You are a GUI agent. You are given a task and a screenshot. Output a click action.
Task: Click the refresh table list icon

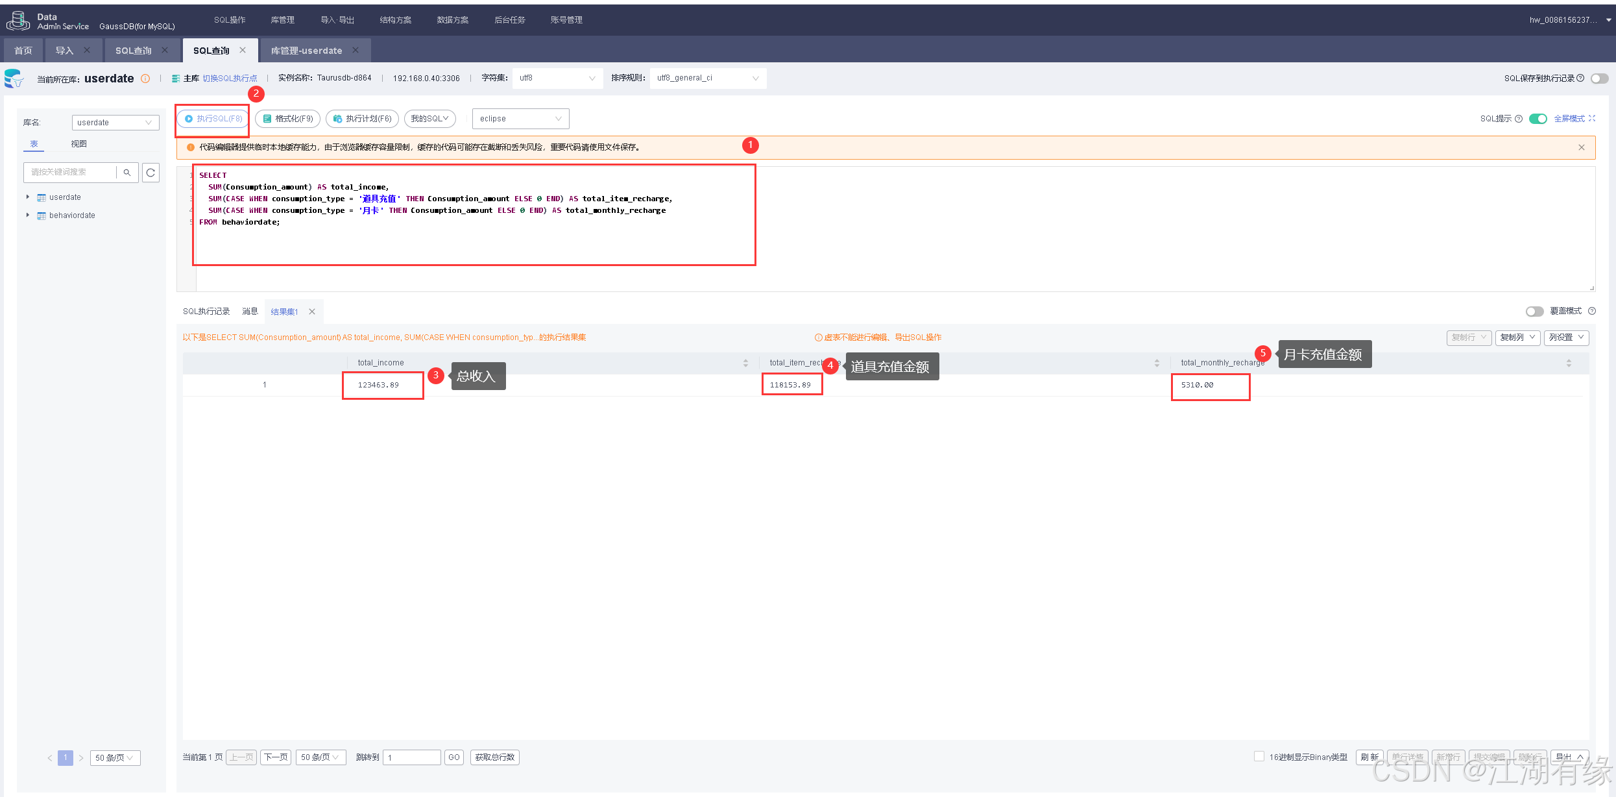point(151,173)
